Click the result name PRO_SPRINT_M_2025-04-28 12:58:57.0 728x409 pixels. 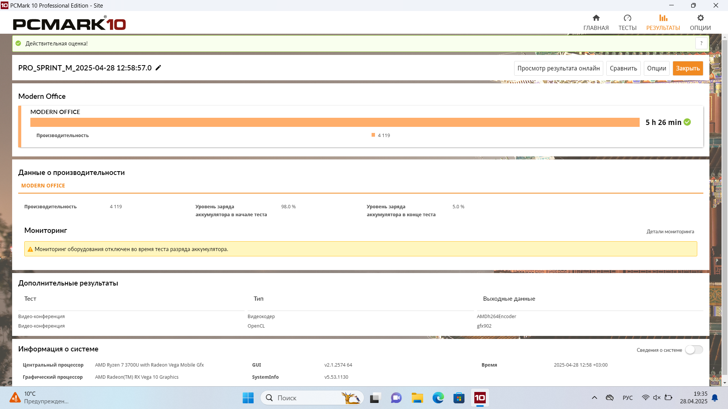point(85,68)
